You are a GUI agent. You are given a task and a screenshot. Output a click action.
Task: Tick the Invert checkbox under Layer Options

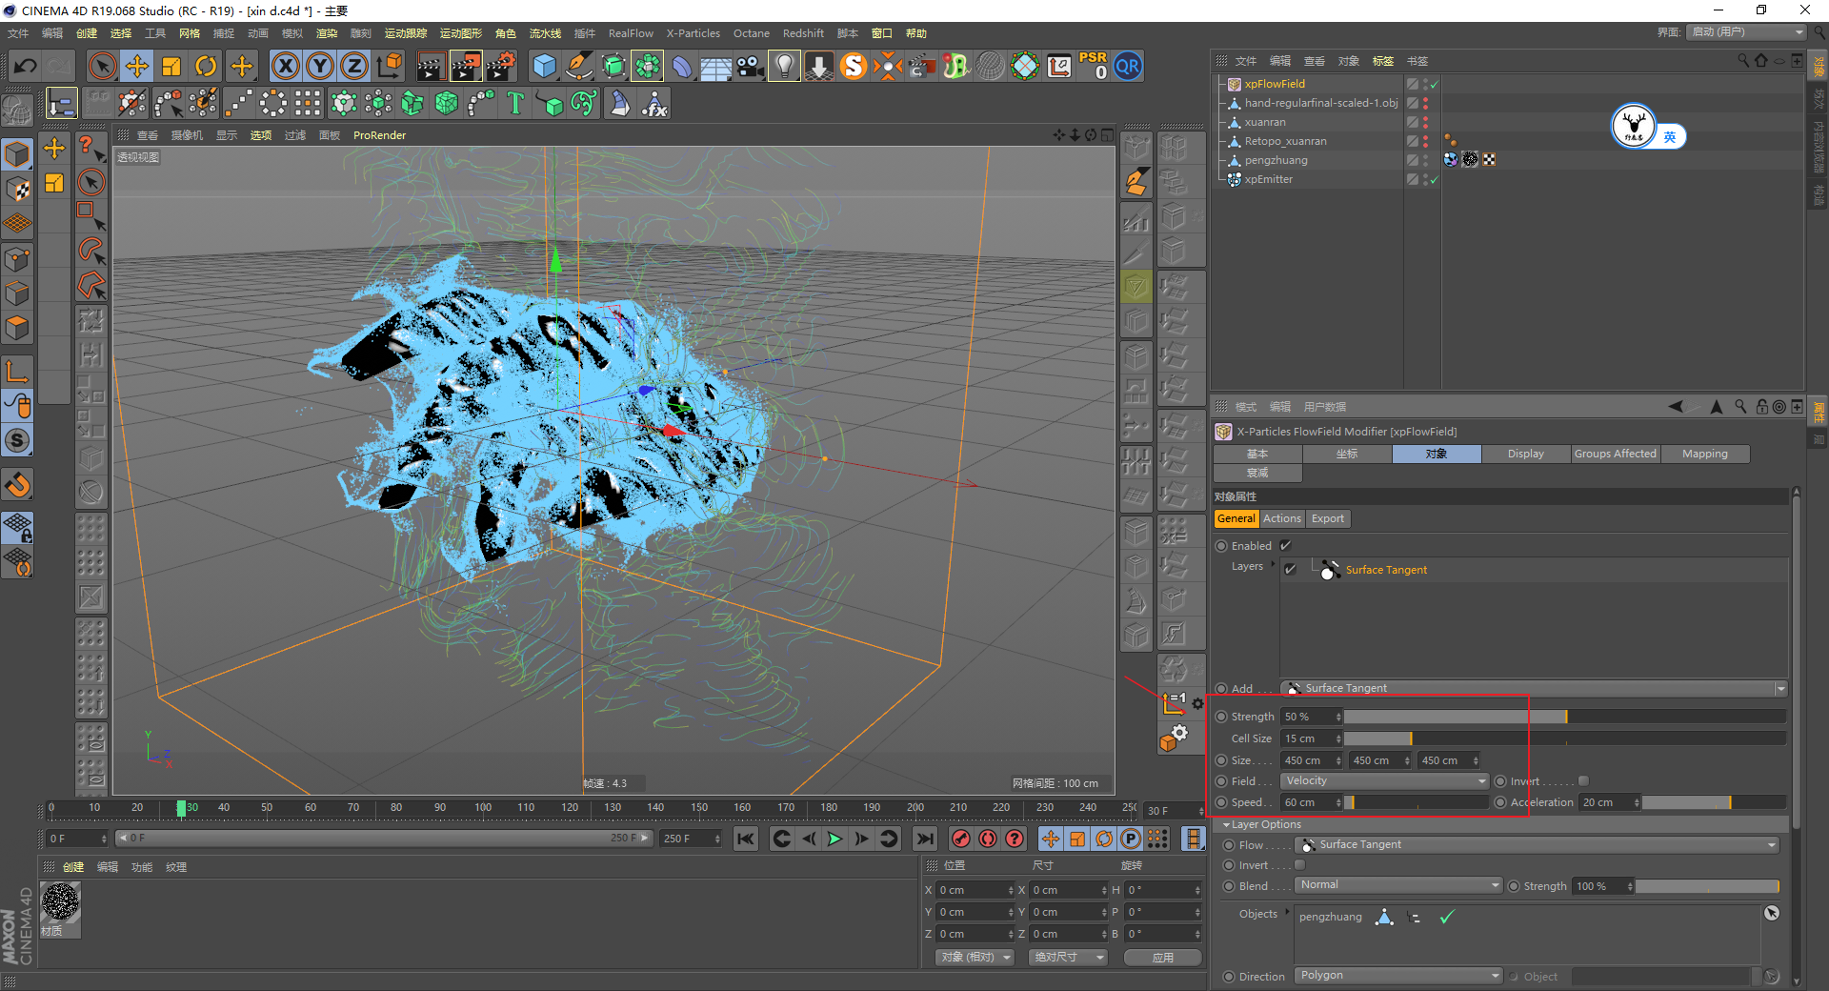pos(1299,865)
